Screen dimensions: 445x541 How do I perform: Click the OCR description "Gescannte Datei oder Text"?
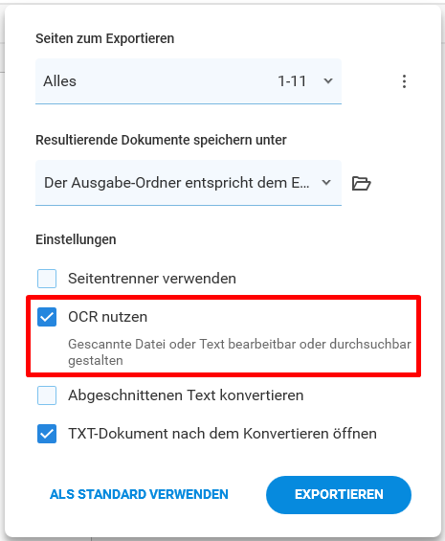pyautogui.click(x=146, y=345)
